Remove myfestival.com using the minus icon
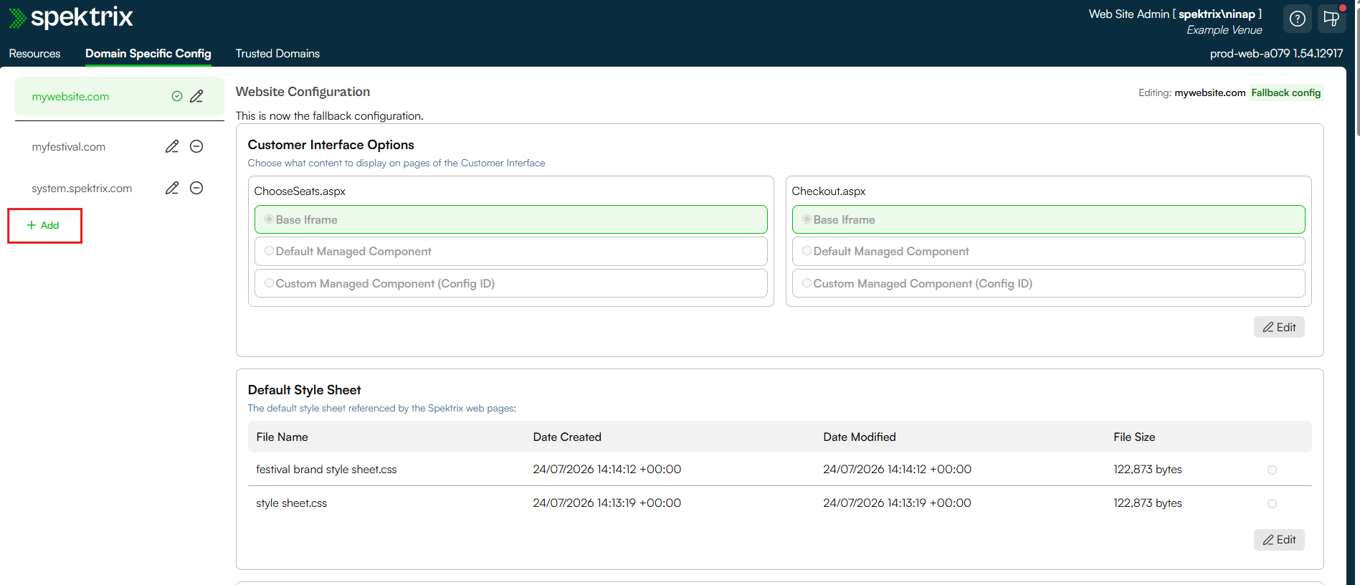The width and height of the screenshot is (1360, 585). coord(196,146)
